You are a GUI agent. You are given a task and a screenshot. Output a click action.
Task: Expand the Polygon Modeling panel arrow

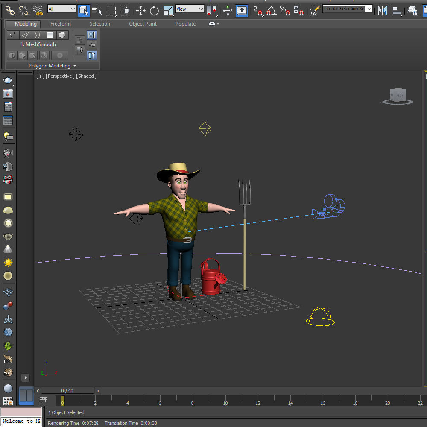pyautogui.click(x=75, y=66)
